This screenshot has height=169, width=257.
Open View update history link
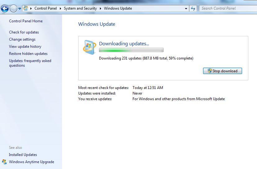(x=25, y=47)
